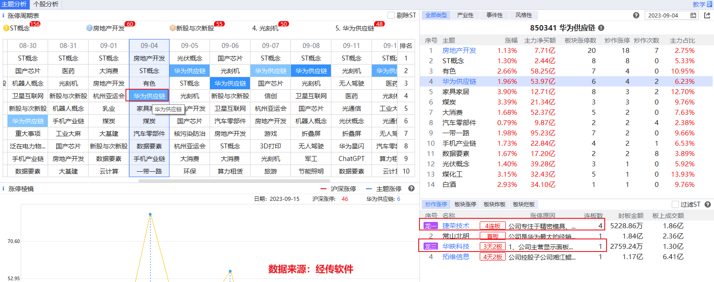Click the red 156 badge on ST概念
The width and height of the screenshot is (714, 282).
point(35,24)
